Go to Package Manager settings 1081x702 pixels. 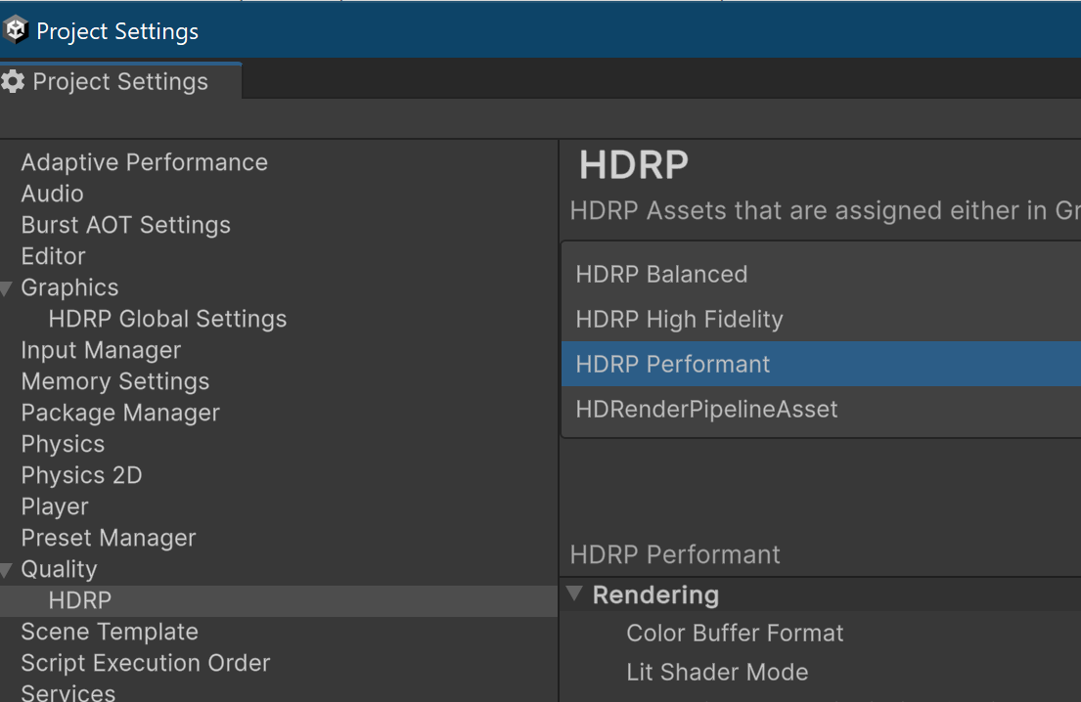pos(120,413)
